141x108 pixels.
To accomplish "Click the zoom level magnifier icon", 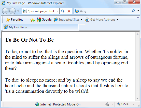I will coord(119,104).
